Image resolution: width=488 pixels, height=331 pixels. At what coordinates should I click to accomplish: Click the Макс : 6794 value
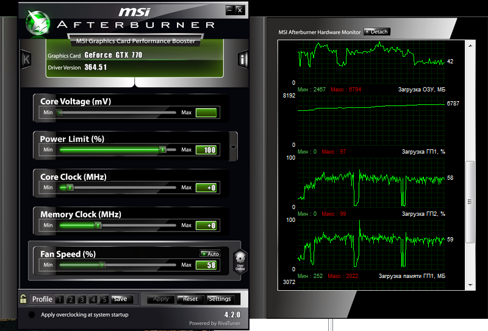click(346, 90)
